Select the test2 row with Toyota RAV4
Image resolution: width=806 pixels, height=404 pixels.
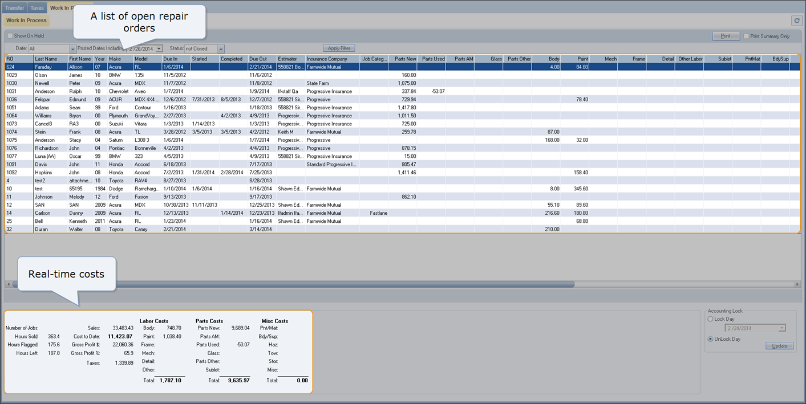(402, 181)
